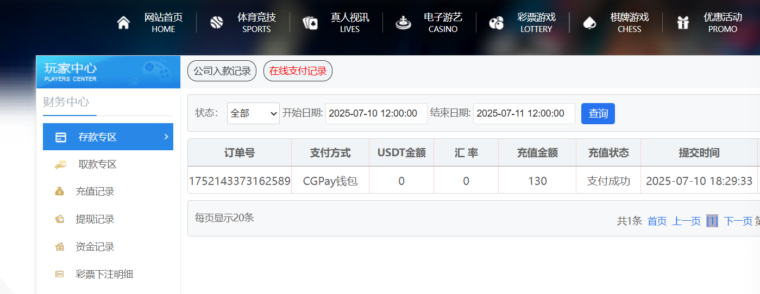Click the playing cards Lives icon

(310, 23)
